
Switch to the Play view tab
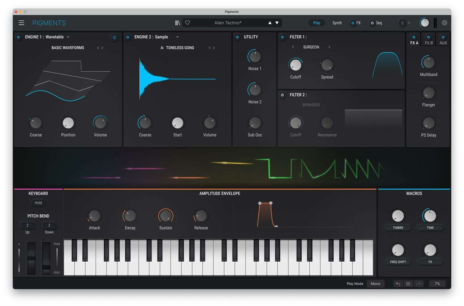pyautogui.click(x=316, y=23)
